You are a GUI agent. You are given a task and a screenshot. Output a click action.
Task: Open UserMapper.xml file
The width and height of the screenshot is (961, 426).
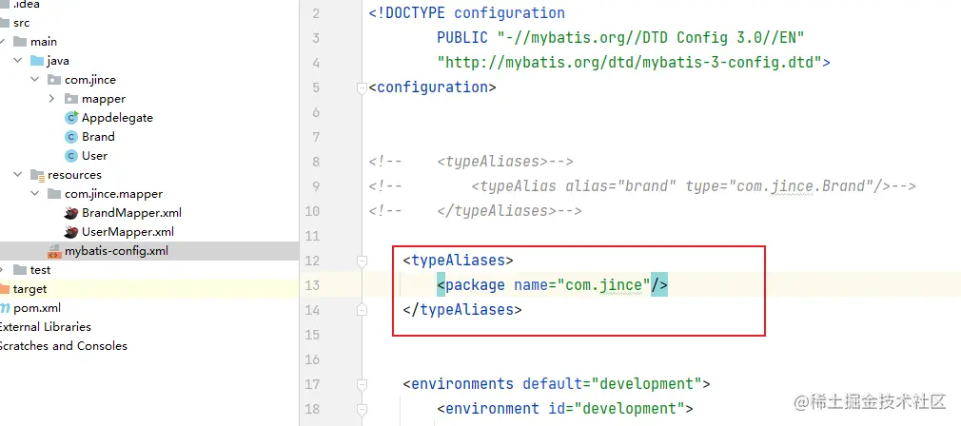(x=128, y=232)
